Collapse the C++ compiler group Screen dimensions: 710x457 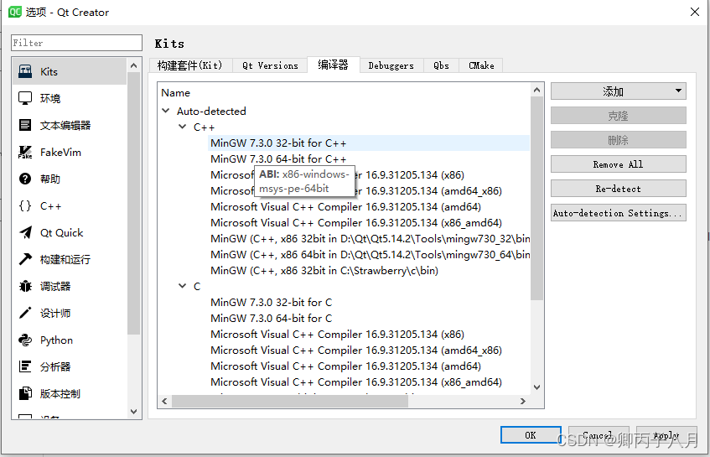182,127
